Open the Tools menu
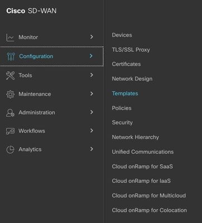 click(25, 75)
